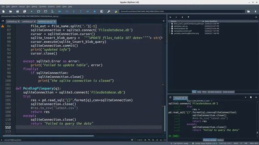Click the Open file folder icon
The image size is (259, 145).
point(11,11)
